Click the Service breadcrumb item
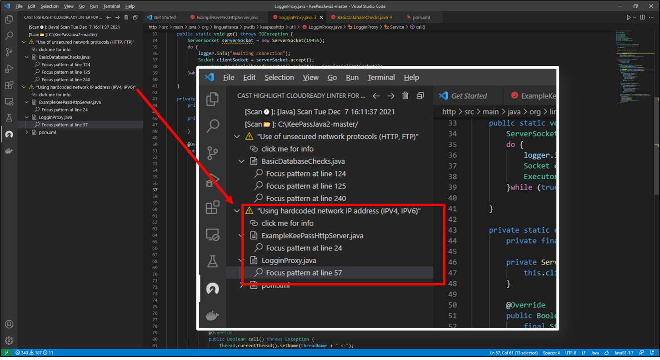The width and height of the screenshot is (660, 360). pos(397,27)
